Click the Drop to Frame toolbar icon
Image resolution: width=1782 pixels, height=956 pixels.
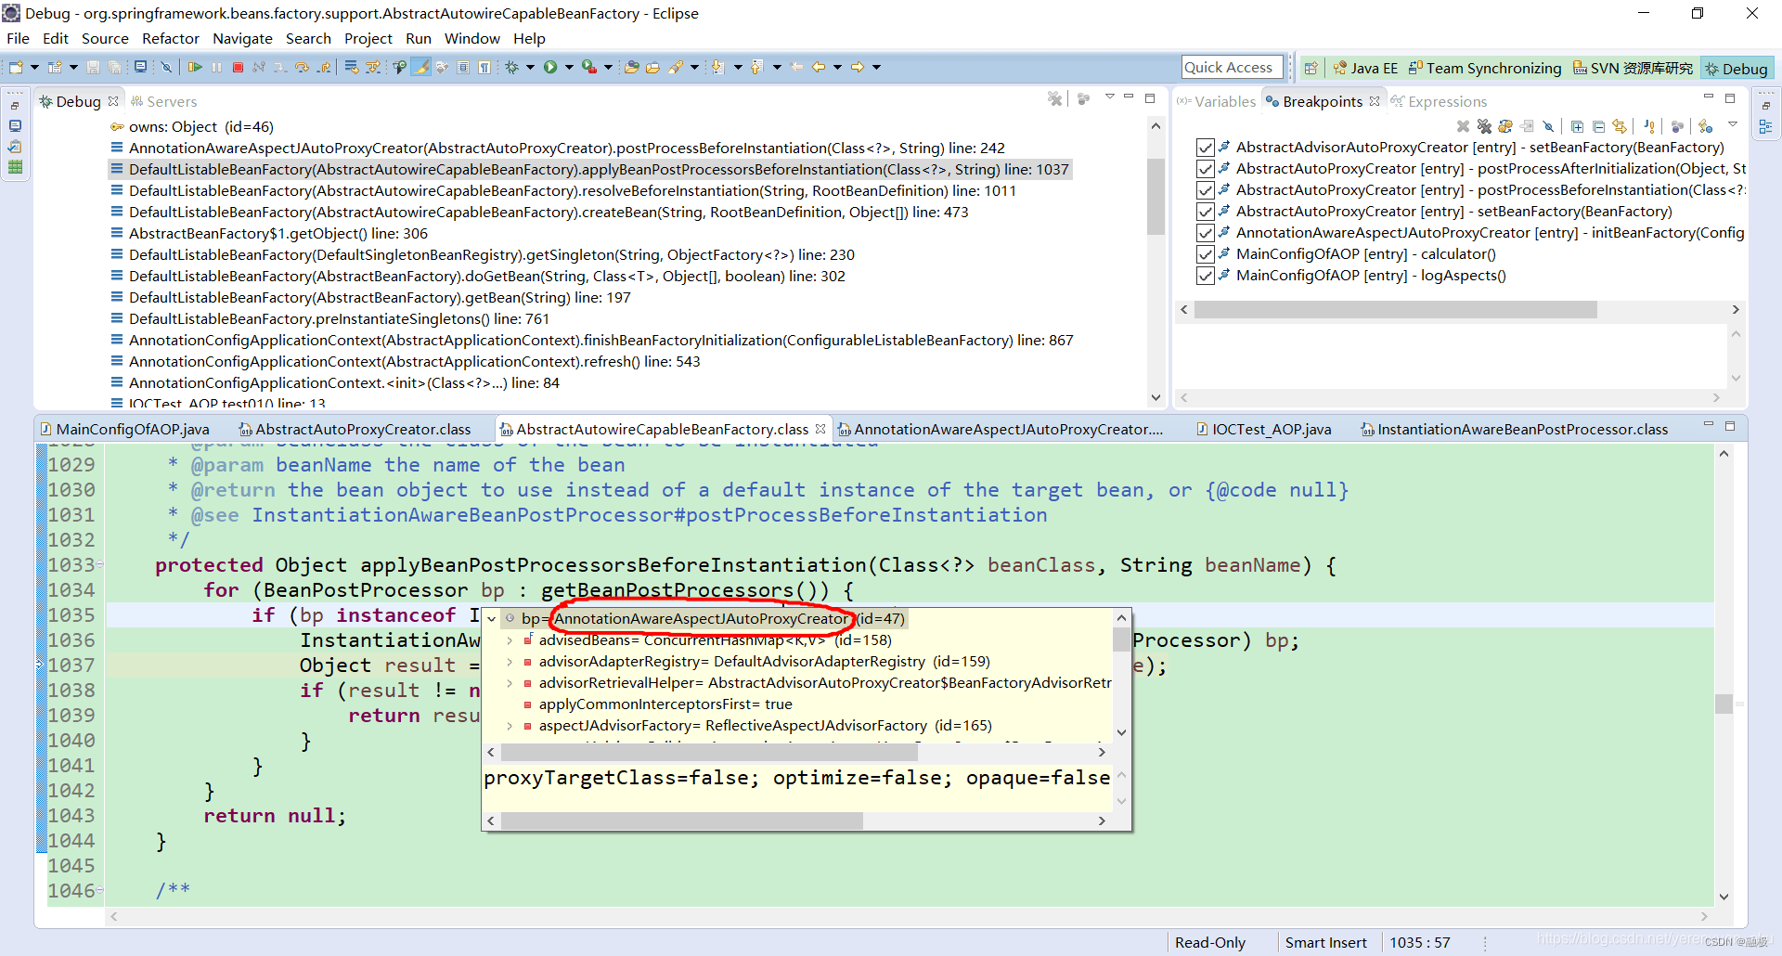click(x=351, y=67)
